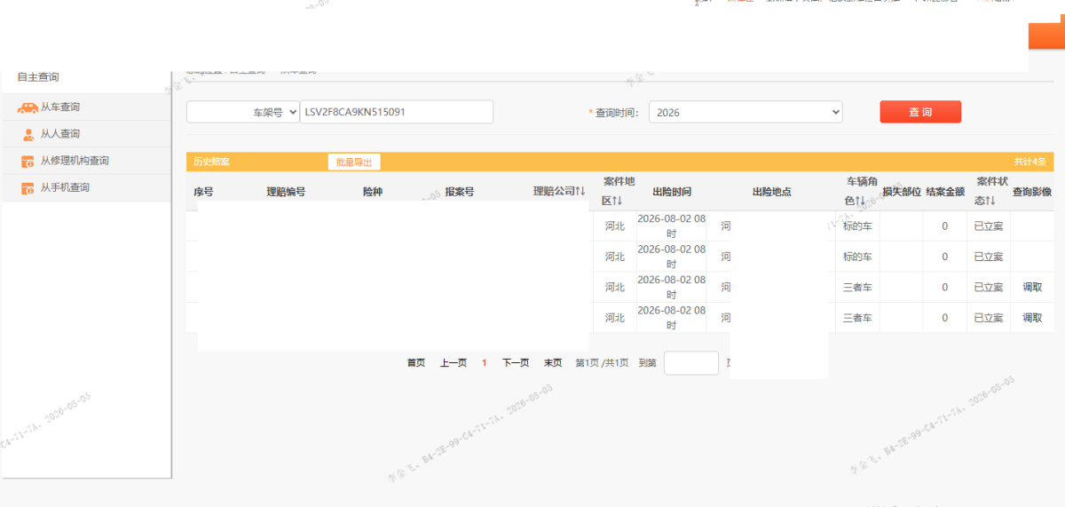Go to 上一页 in pagination
Image resolution: width=1065 pixels, height=507 pixels.
(454, 362)
